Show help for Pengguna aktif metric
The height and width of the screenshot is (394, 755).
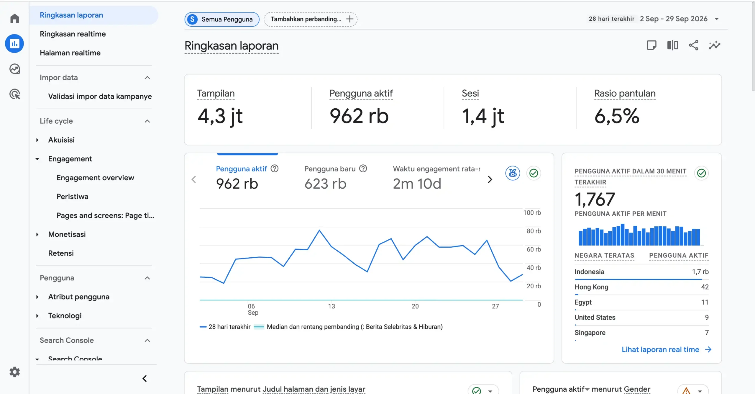275,169
